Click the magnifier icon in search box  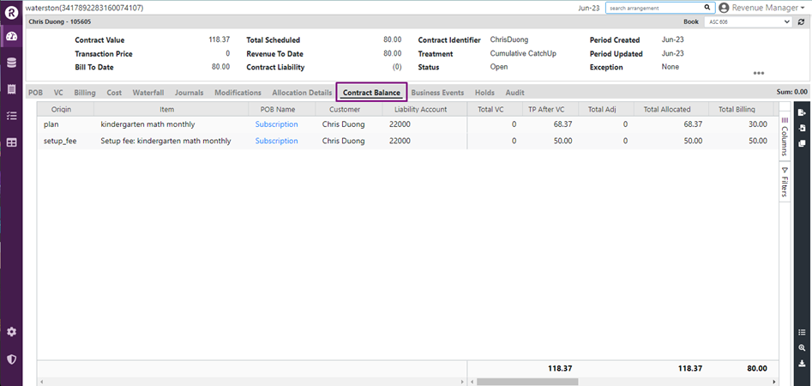[x=707, y=8]
